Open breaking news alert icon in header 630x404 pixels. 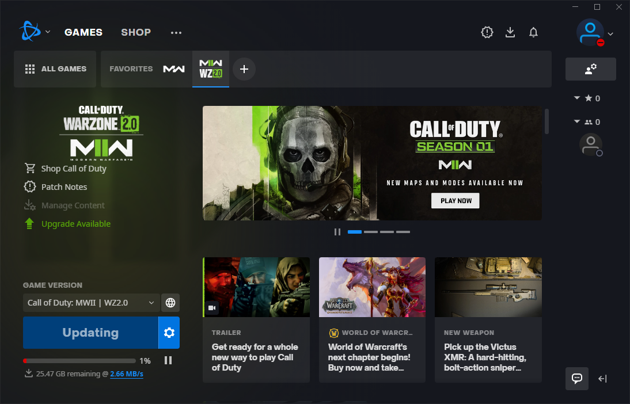(487, 32)
